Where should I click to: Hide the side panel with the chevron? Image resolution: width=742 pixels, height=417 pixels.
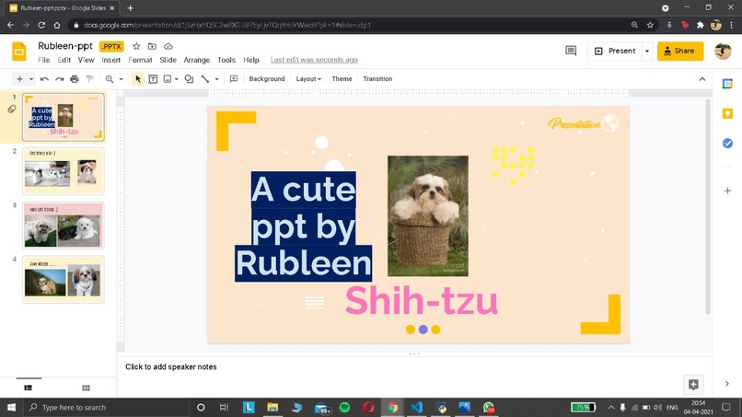(727, 383)
